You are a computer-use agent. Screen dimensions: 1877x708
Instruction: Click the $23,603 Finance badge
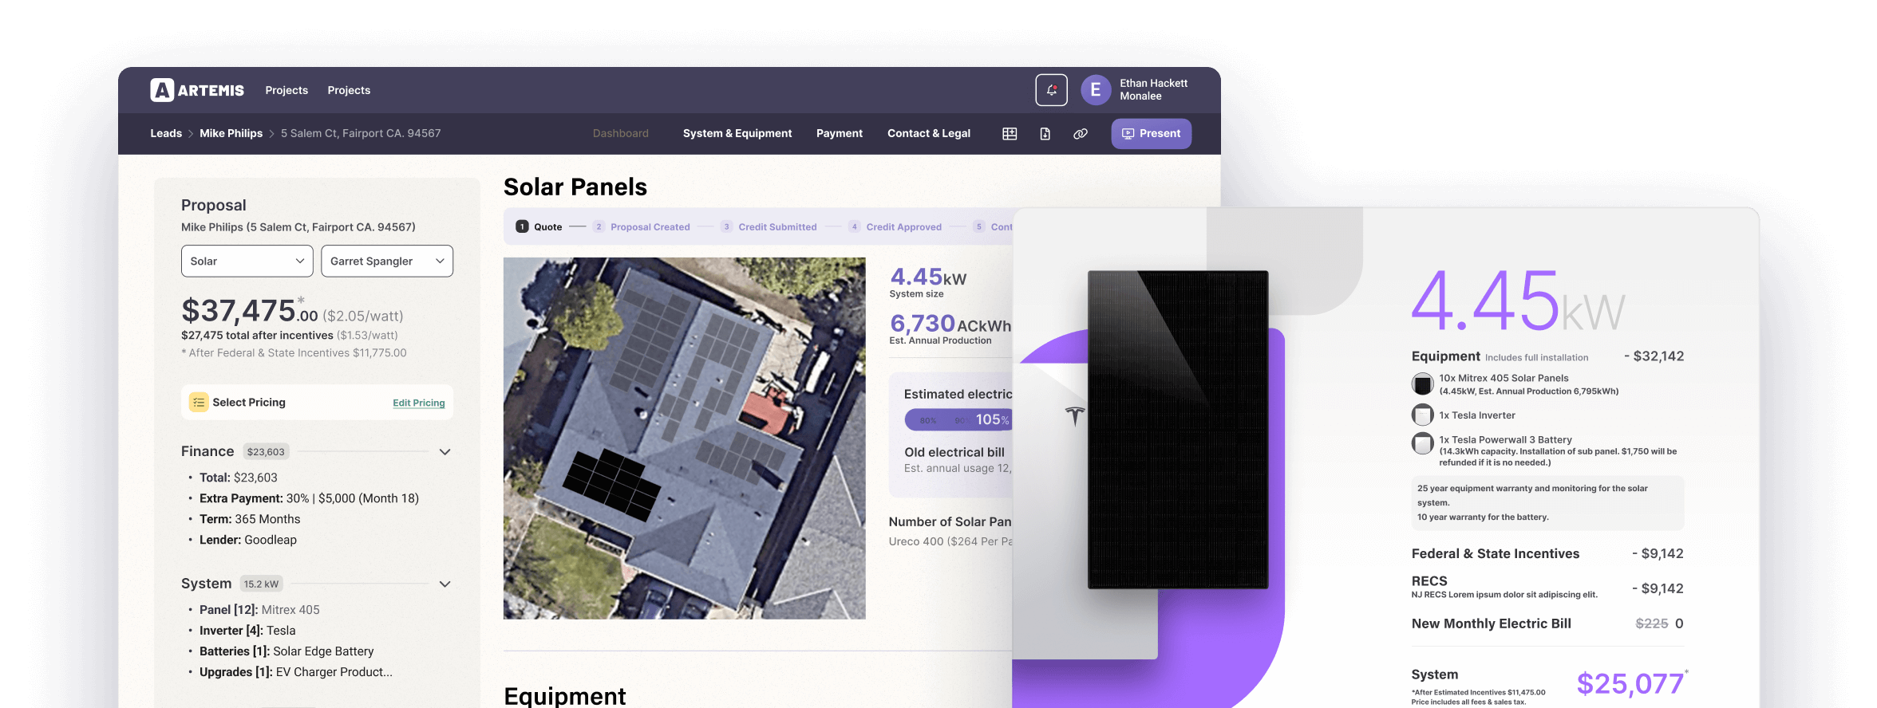266,452
